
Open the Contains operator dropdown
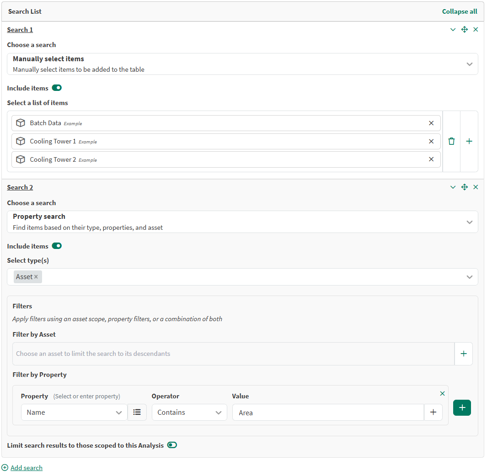point(189,412)
